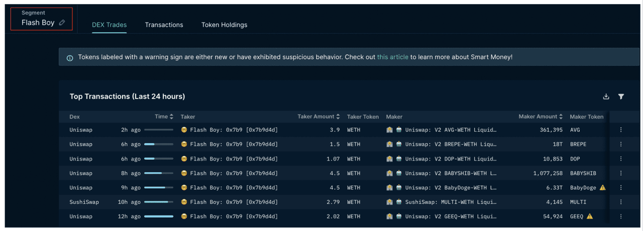Download the Top Transactions table
Screen dimensions: 643x231
click(606, 96)
